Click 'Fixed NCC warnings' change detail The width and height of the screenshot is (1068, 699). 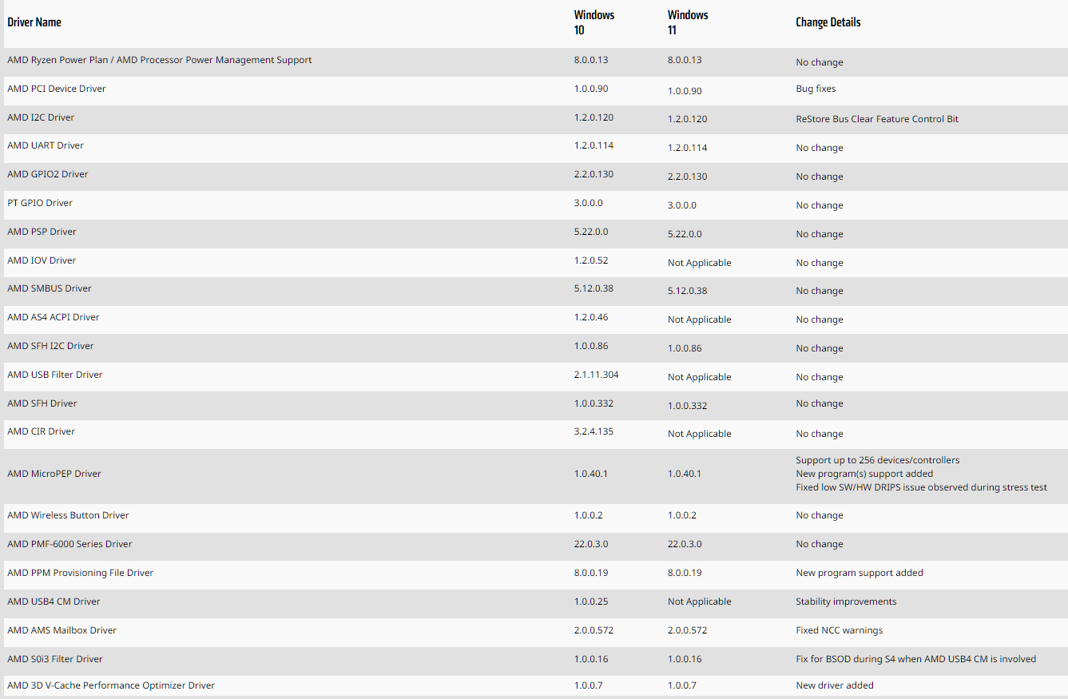[x=840, y=630]
